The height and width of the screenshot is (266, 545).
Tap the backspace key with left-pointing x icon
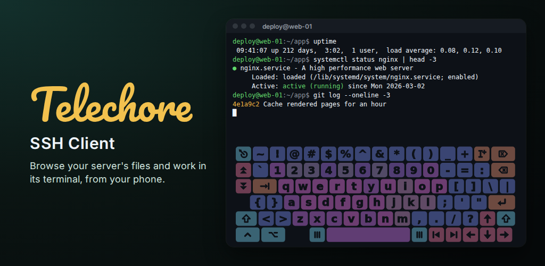(503, 170)
